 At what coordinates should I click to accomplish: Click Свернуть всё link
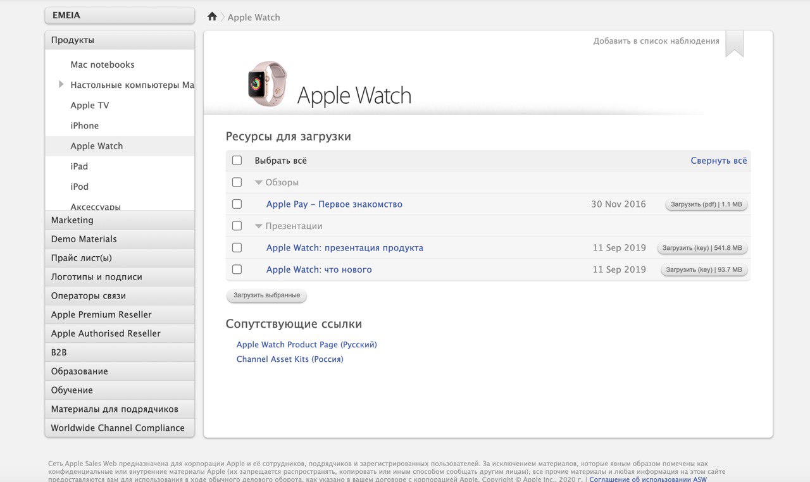tap(719, 161)
